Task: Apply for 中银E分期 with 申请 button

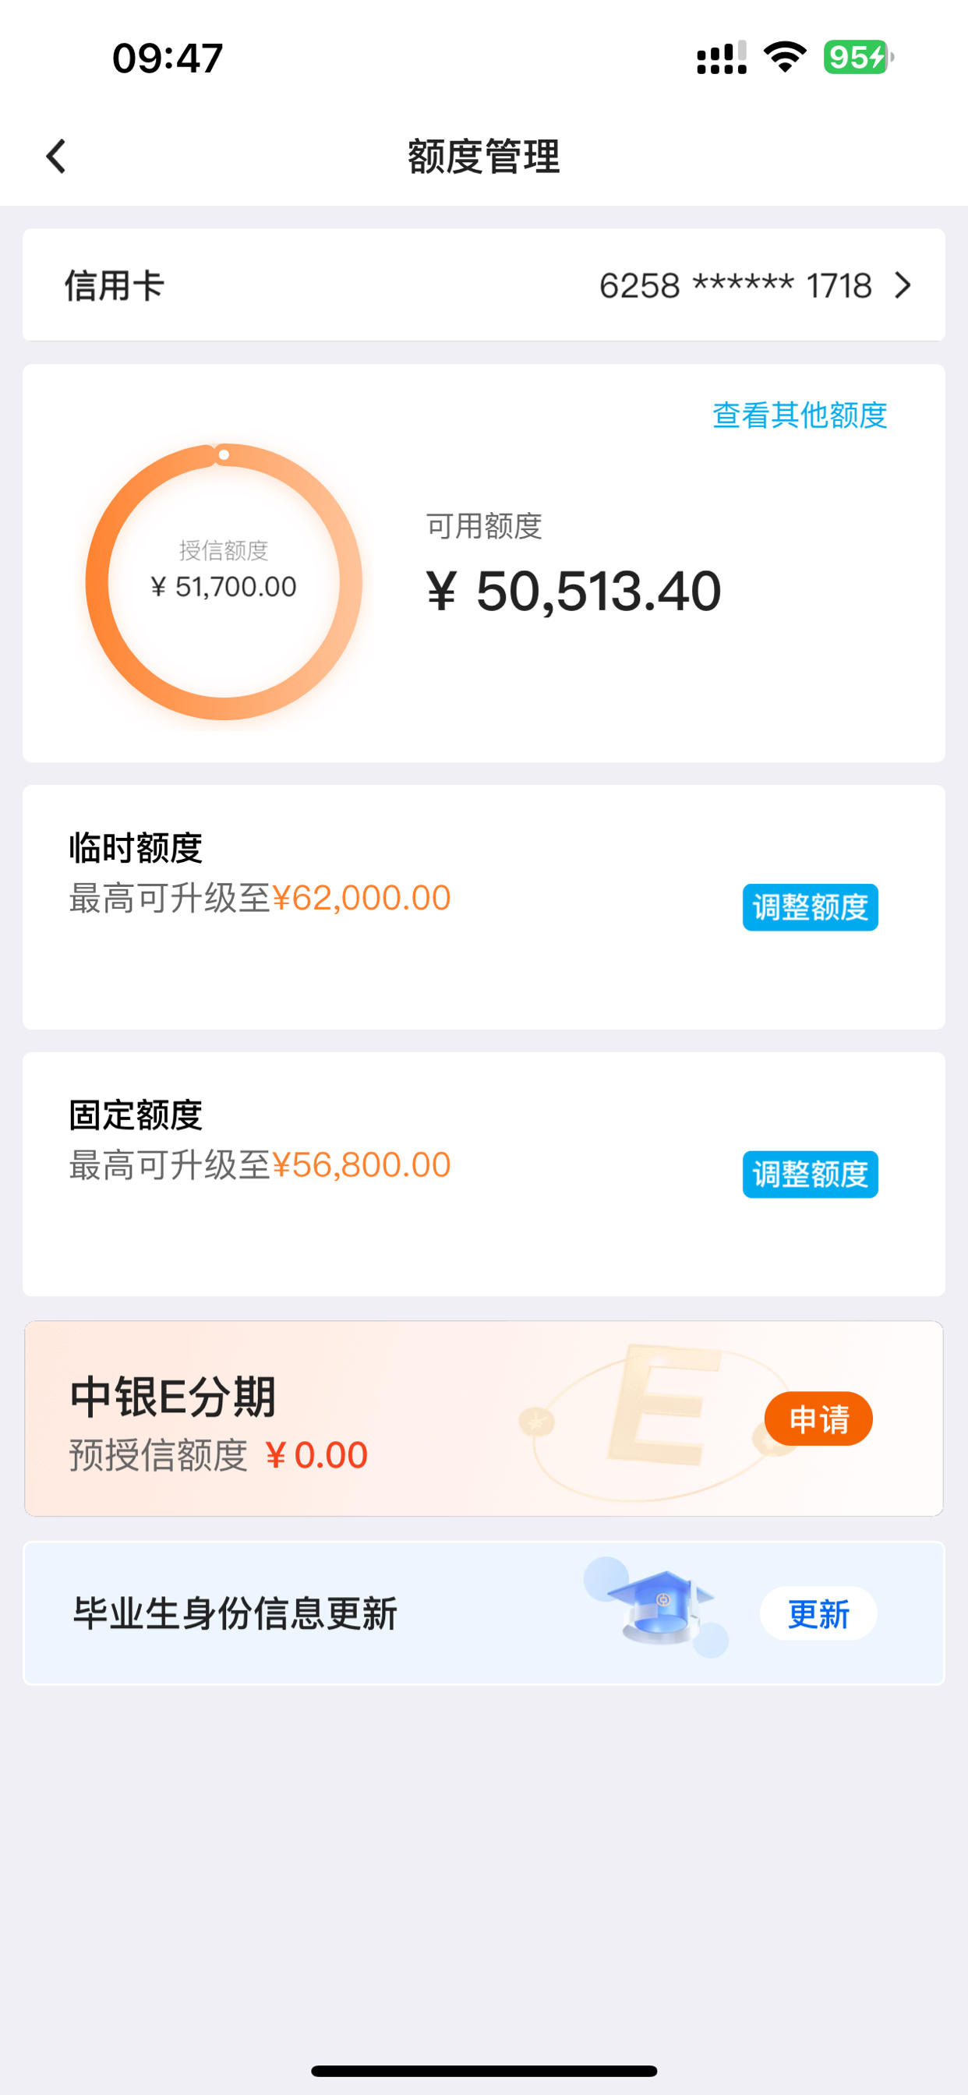Action: coord(818,1418)
